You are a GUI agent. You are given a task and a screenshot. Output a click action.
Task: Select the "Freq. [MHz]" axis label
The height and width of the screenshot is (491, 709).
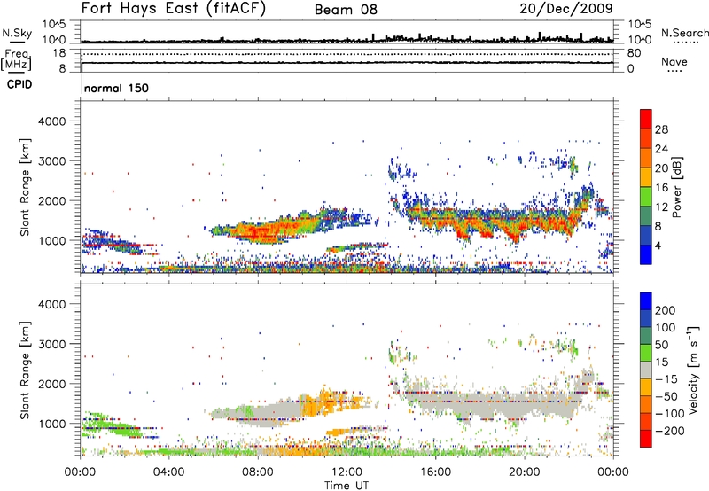point(16,60)
